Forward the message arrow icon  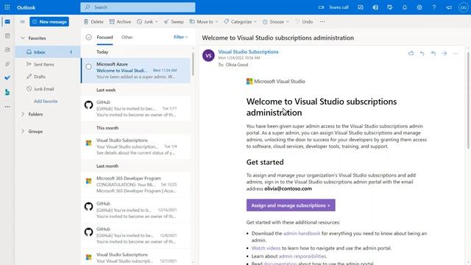tap(445, 53)
